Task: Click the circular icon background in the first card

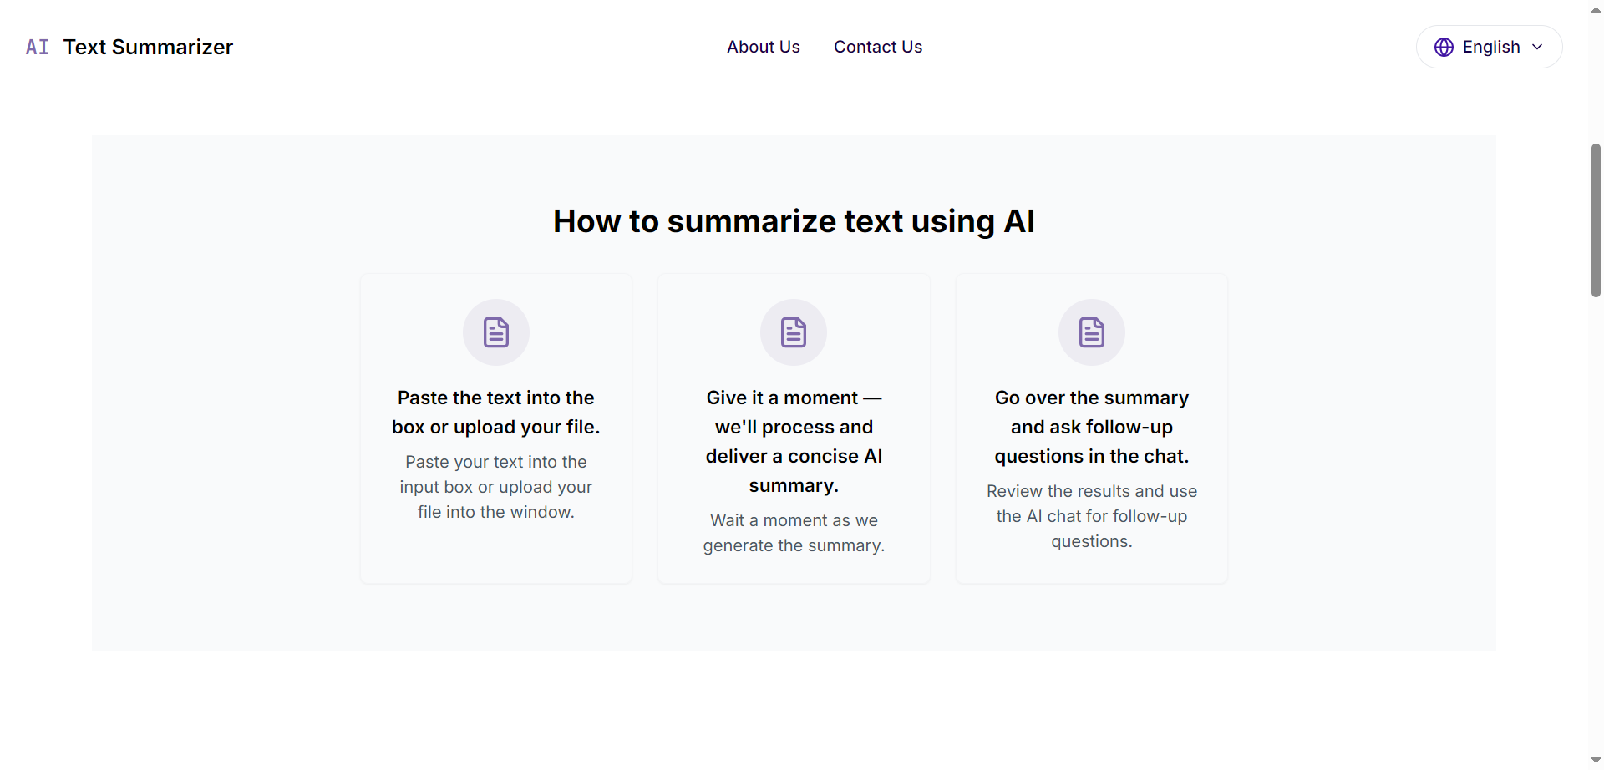Action: tap(496, 332)
